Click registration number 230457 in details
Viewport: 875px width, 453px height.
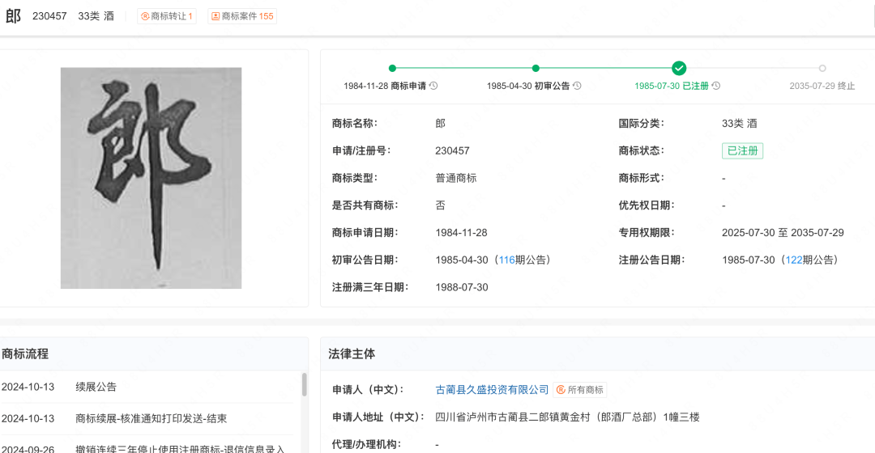coord(452,150)
